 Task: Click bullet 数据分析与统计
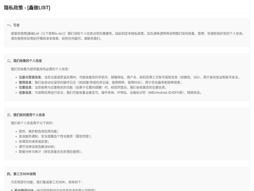point(50,152)
